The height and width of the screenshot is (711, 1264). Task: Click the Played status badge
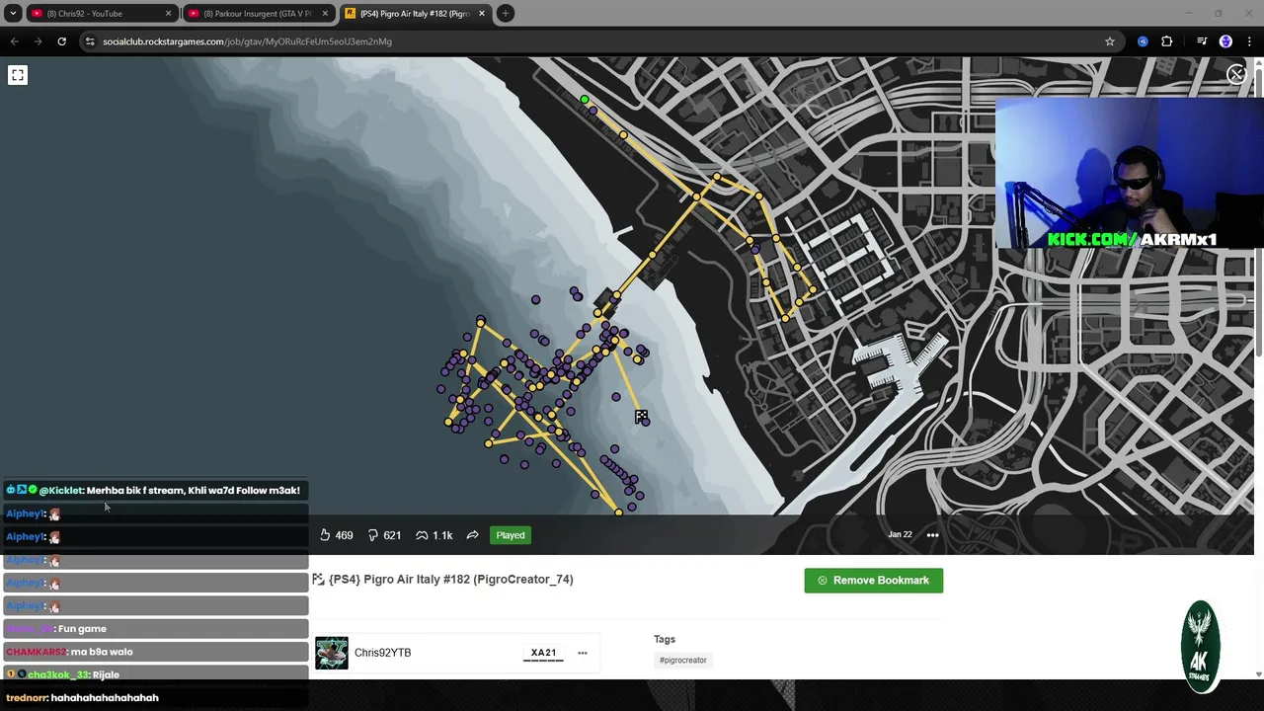click(x=511, y=535)
